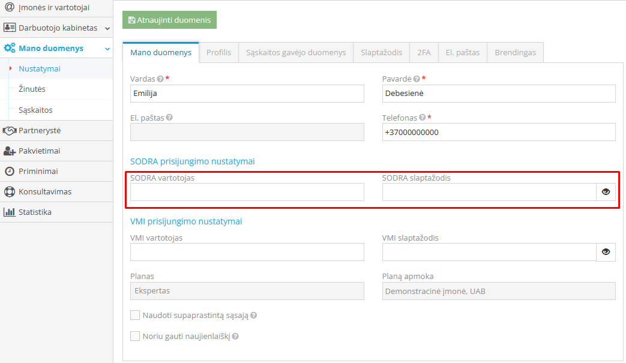Click the help icon beside Telefonas label
This screenshot has width=626, height=363.
(x=423, y=118)
